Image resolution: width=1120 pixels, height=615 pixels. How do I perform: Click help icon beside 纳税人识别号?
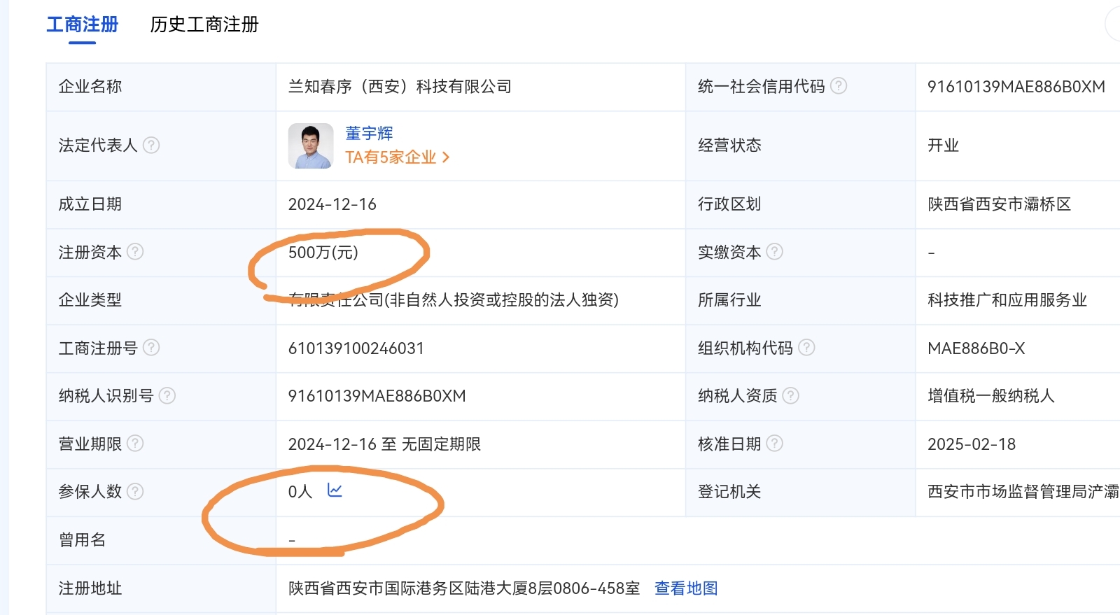pyautogui.click(x=167, y=396)
